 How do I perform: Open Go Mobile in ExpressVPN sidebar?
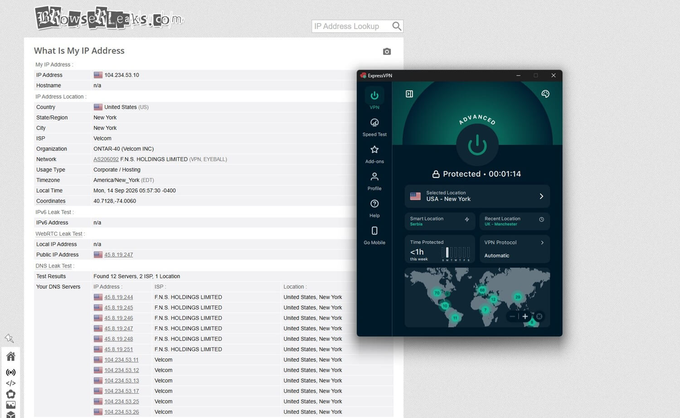[374, 236]
